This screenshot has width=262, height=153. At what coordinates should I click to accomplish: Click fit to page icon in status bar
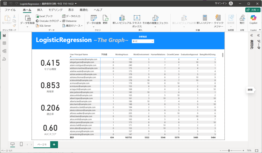(x=257, y=150)
